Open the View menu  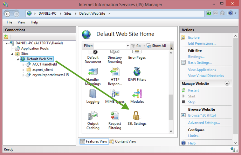(x=21, y=22)
